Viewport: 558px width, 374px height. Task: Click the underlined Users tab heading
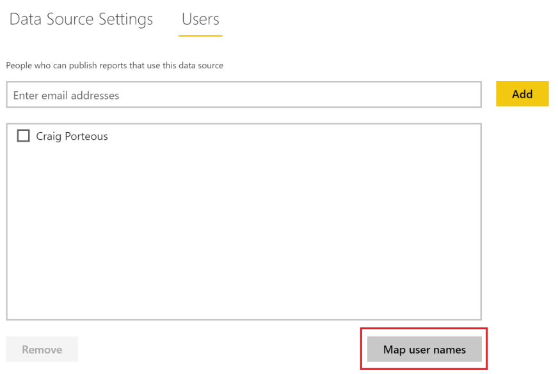pos(200,19)
